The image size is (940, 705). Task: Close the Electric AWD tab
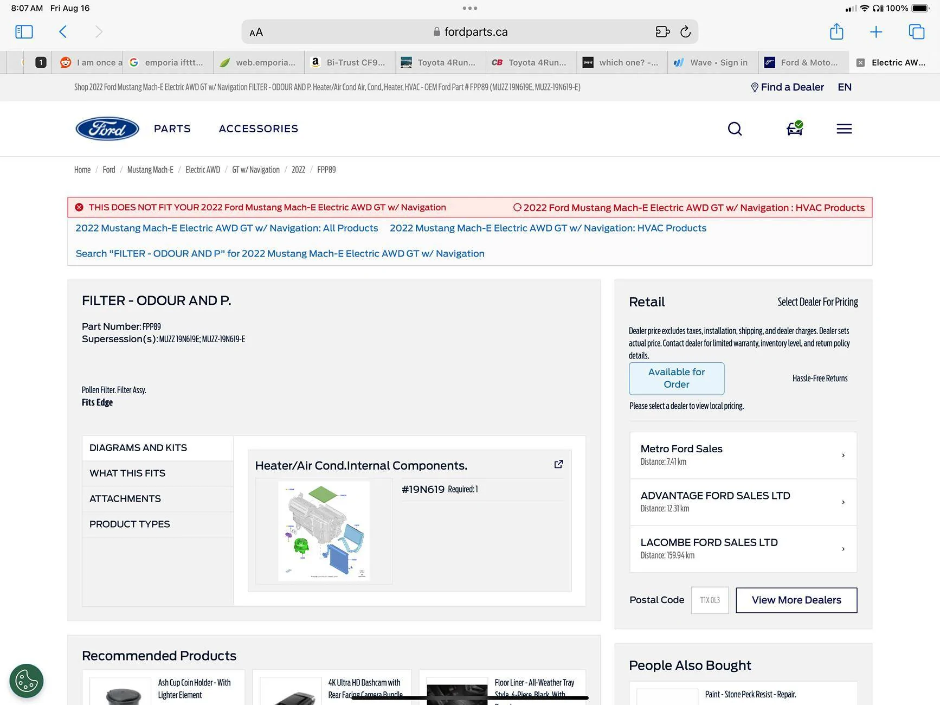coord(860,62)
